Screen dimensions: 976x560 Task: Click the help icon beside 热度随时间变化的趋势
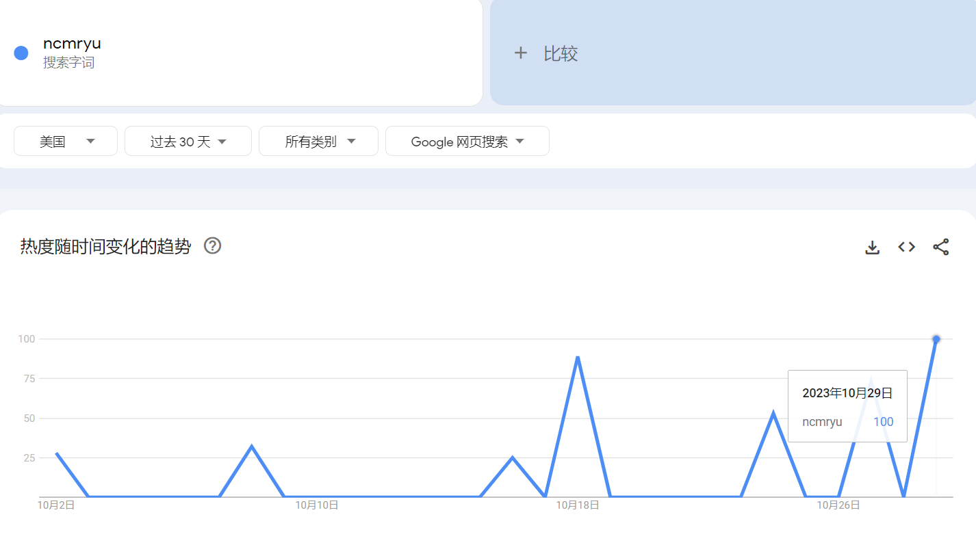[x=213, y=245]
